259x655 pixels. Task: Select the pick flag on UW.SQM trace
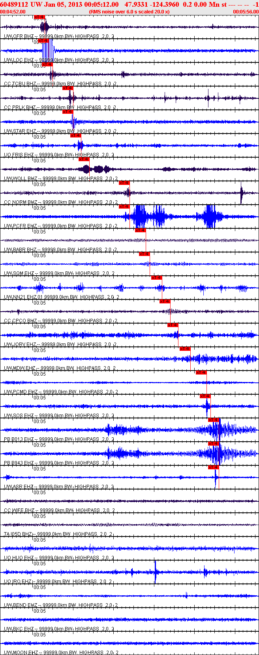(145, 254)
